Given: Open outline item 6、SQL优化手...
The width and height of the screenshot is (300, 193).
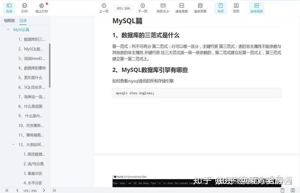Looking at the screenshot, I should [32, 87].
